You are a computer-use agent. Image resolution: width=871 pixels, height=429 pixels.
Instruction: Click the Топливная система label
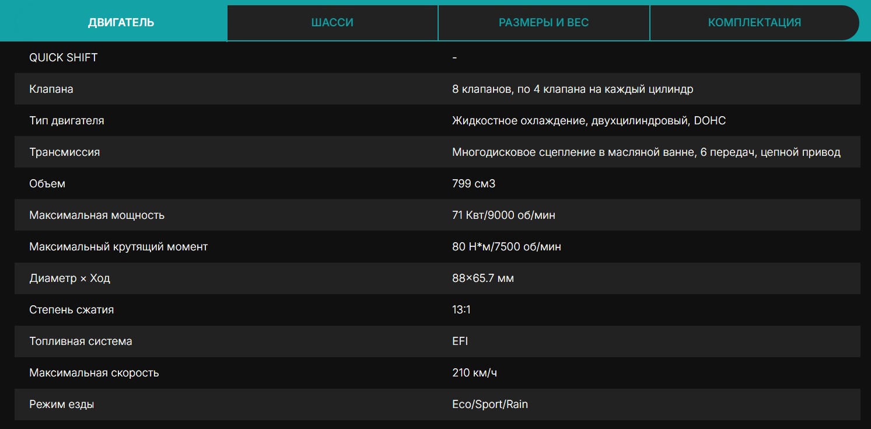click(x=81, y=341)
